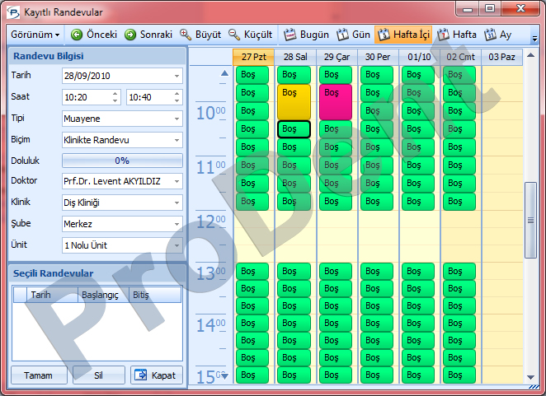Activate Hafta İçi weekday view label
This screenshot has width=546, height=396.
pos(412,35)
